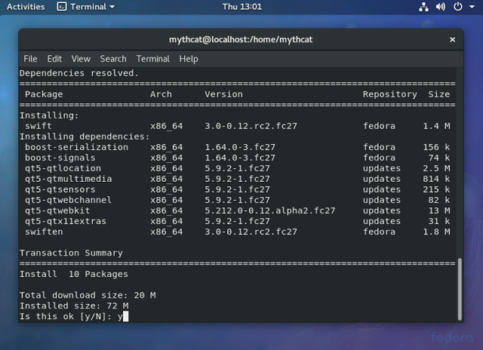Viewport: 483px width, 350px height.
Task: Click the 'Arch' column header
Action: 161,94
